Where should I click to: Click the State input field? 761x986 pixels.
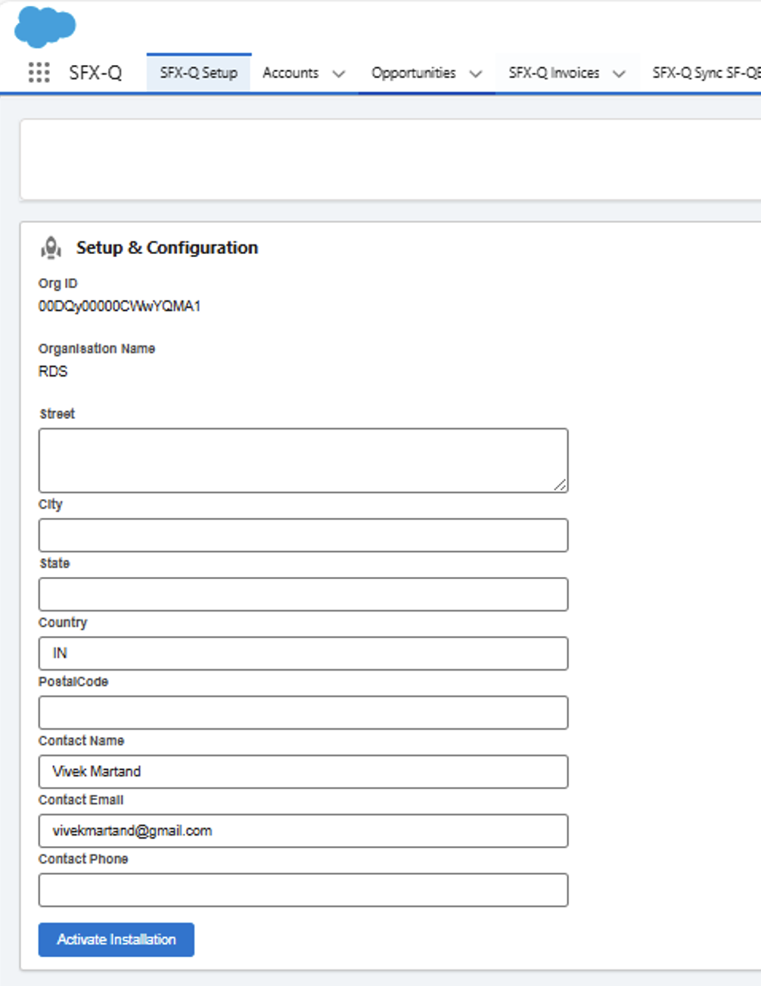click(x=303, y=594)
